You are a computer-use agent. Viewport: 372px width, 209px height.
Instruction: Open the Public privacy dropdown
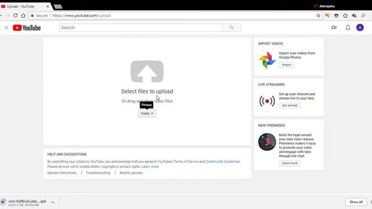click(x=147, y=114)
